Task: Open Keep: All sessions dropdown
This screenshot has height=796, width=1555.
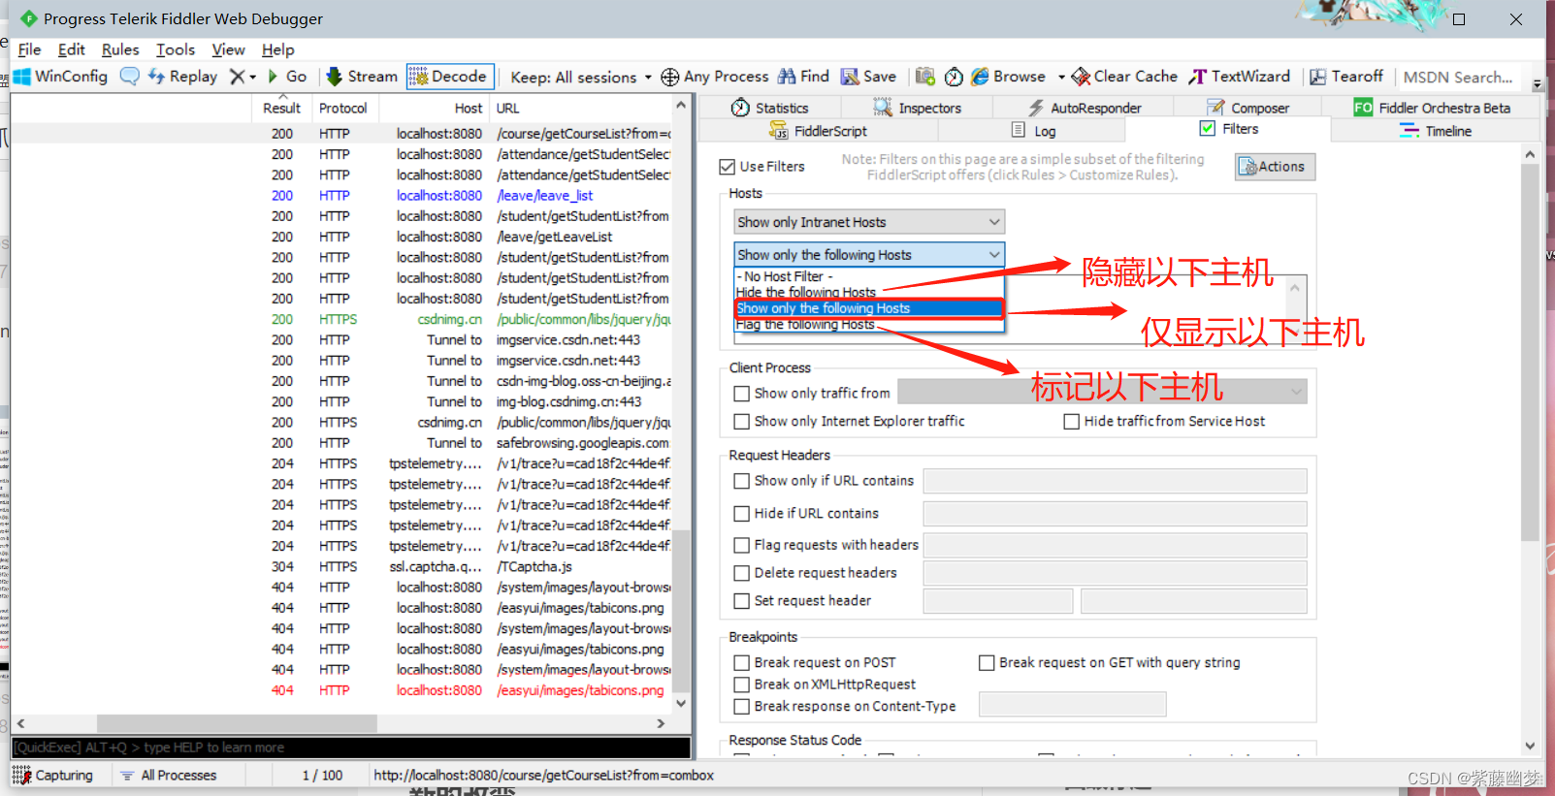Action: point(580,77)
